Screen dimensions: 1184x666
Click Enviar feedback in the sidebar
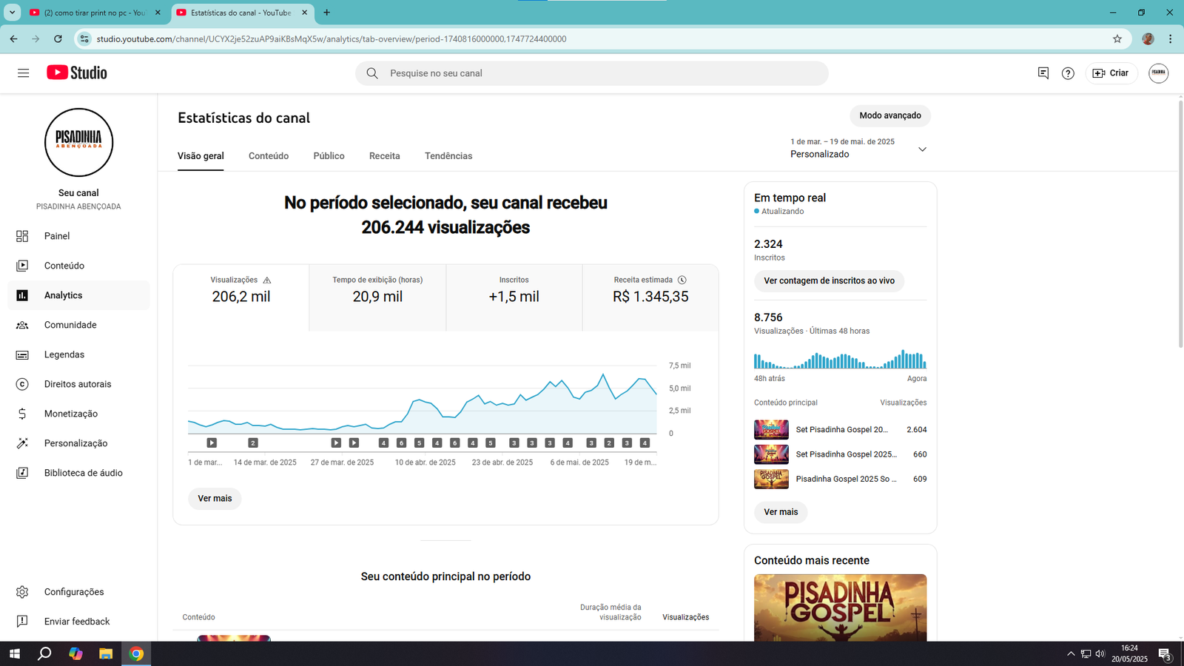[x=78, y=622]
